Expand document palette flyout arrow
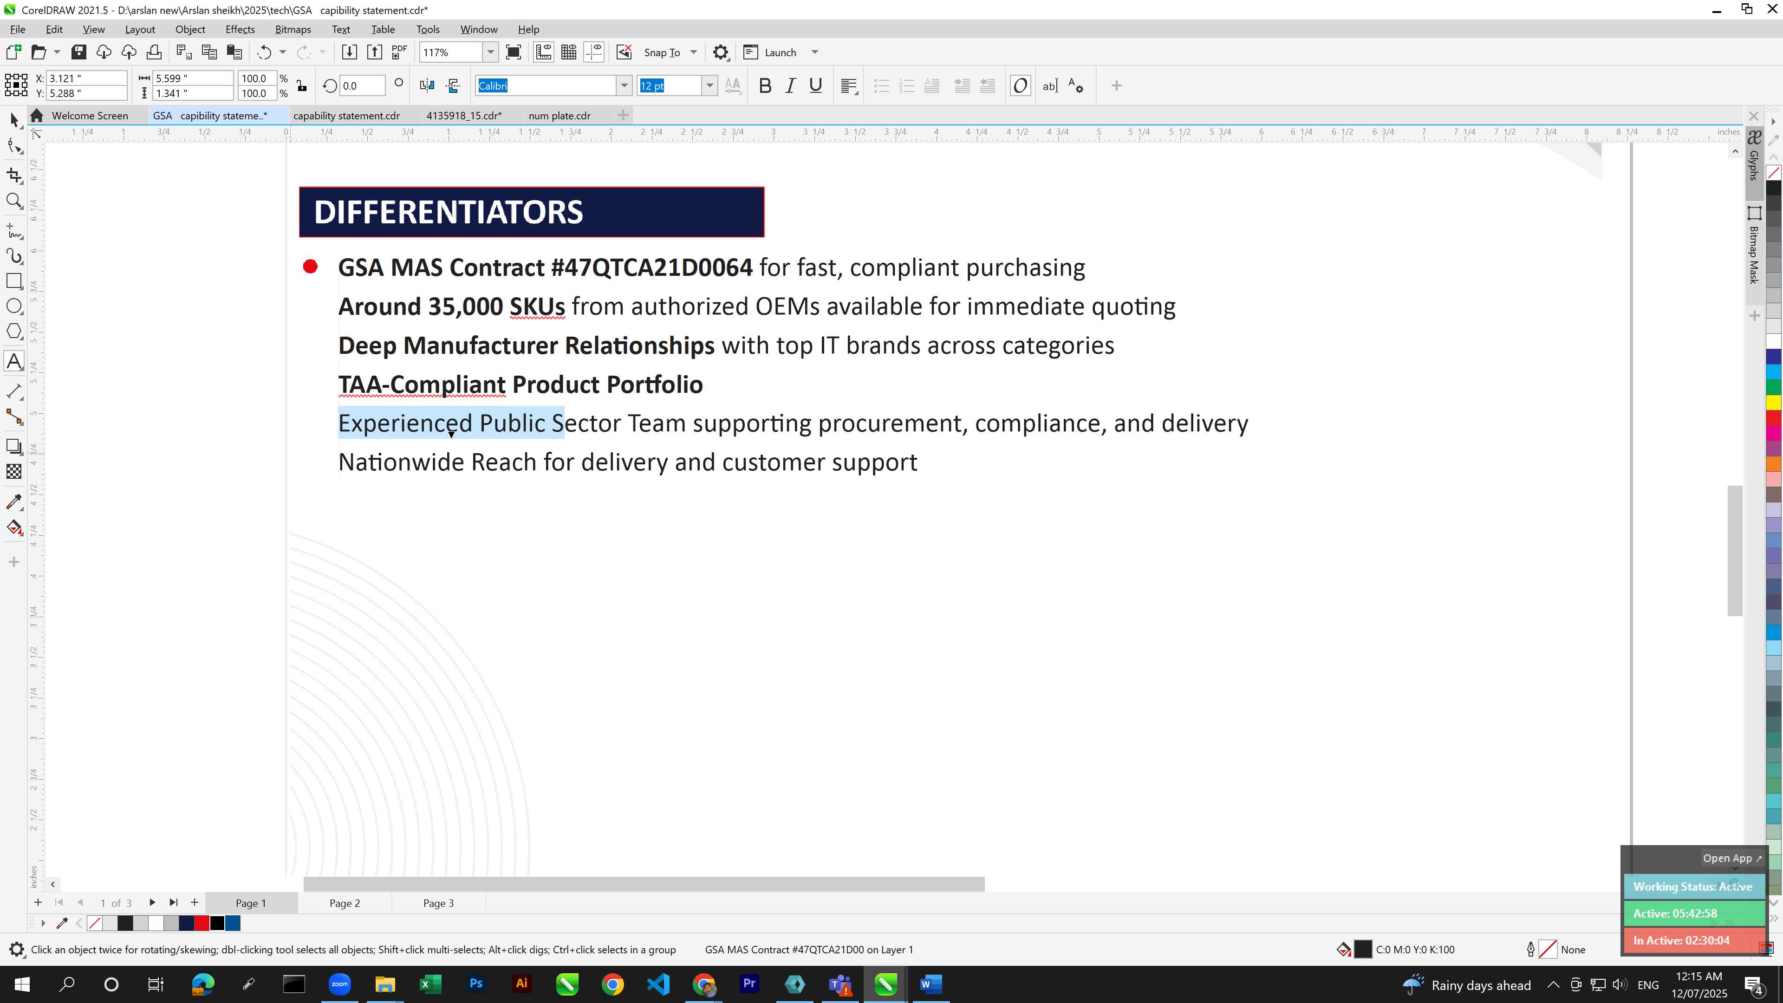This screenshot has height=1003, width=1783. pyautogui.click(x=43, y=923)
